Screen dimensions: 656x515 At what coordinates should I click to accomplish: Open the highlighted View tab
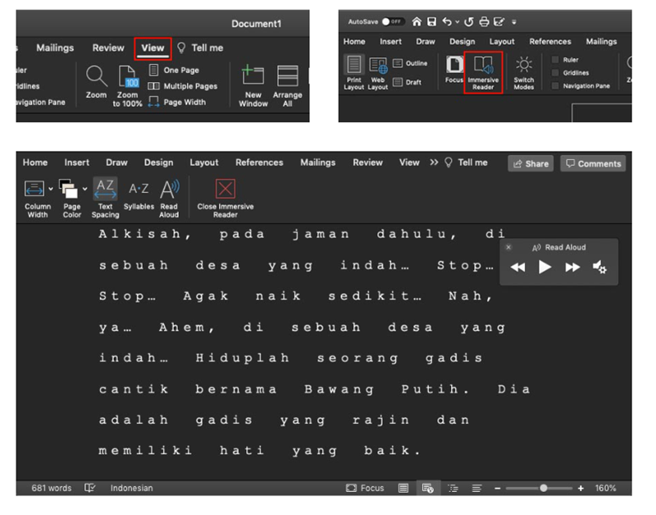(153, 48)
